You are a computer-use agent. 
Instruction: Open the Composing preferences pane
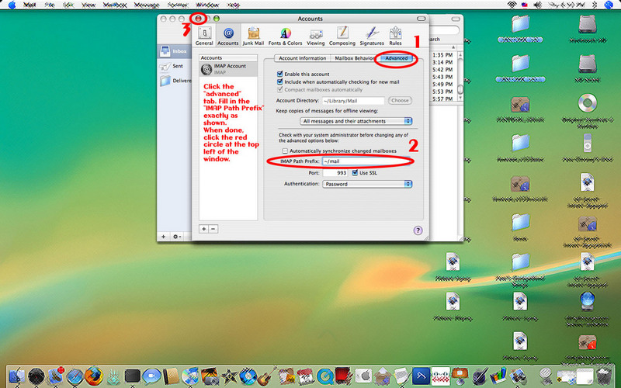pos(342,35)
